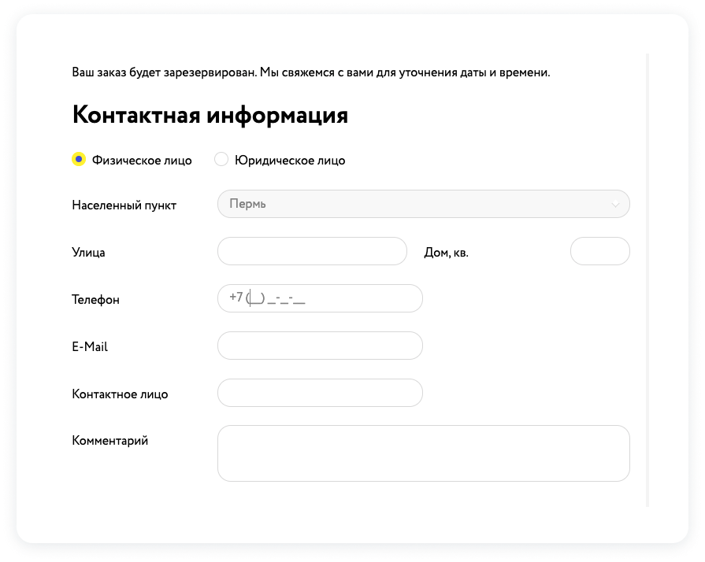Click inside the Комментарий text area
705x562 pixels.
(x=424, y=453)
